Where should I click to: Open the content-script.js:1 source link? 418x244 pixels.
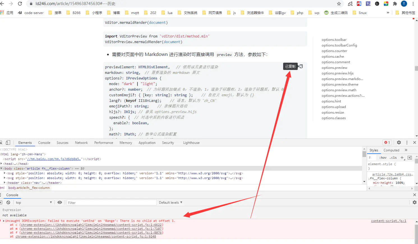coord(389,221)
